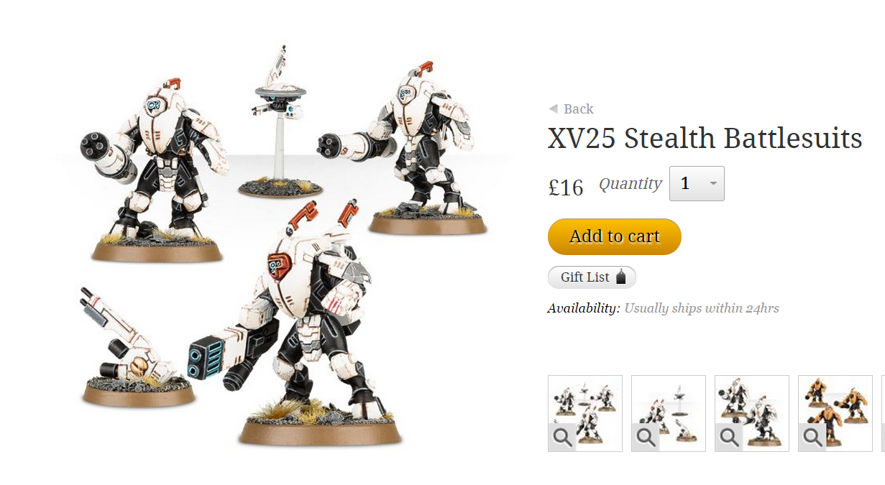885x485 pixels.
Task: Click the Back arrow icon
Action: coord(553,108)
